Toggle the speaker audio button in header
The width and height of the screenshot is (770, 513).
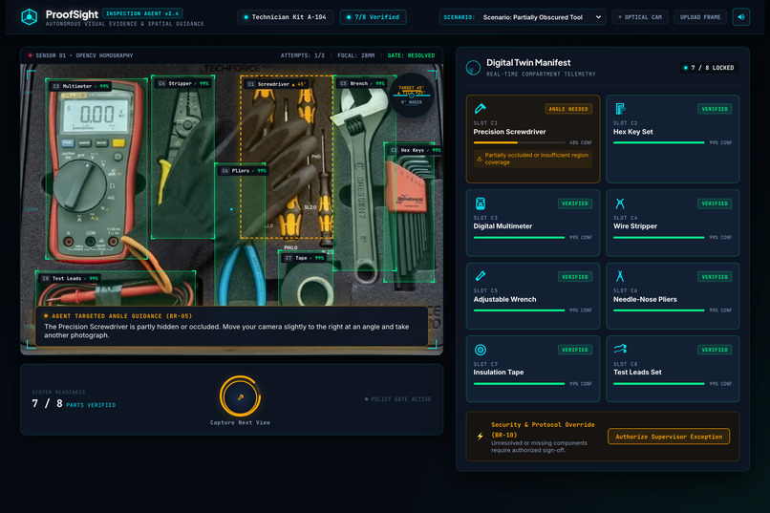coord(741,17)
